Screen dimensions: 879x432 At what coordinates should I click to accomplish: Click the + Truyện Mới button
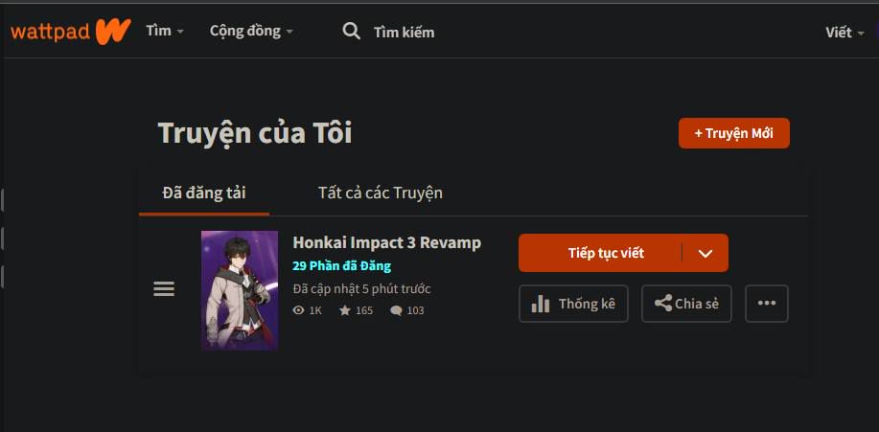tap(734, 133)
